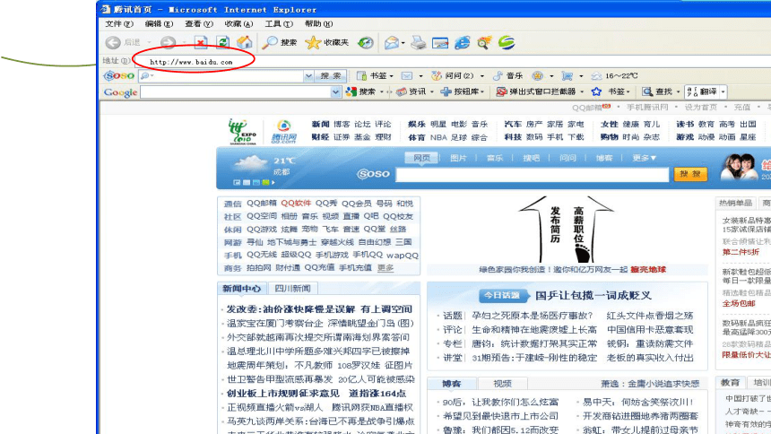Open 问问 (2) on the SOSO toolbar
The image size is (771, 434).
(453, 76)
